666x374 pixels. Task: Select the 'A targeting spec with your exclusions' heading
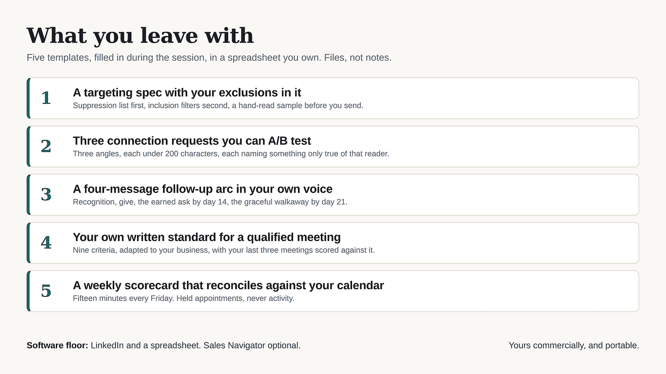pos(187,93)
